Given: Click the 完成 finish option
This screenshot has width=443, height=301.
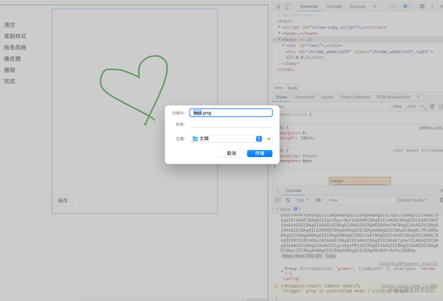Looking at the screenshot, I should [9, 81].
